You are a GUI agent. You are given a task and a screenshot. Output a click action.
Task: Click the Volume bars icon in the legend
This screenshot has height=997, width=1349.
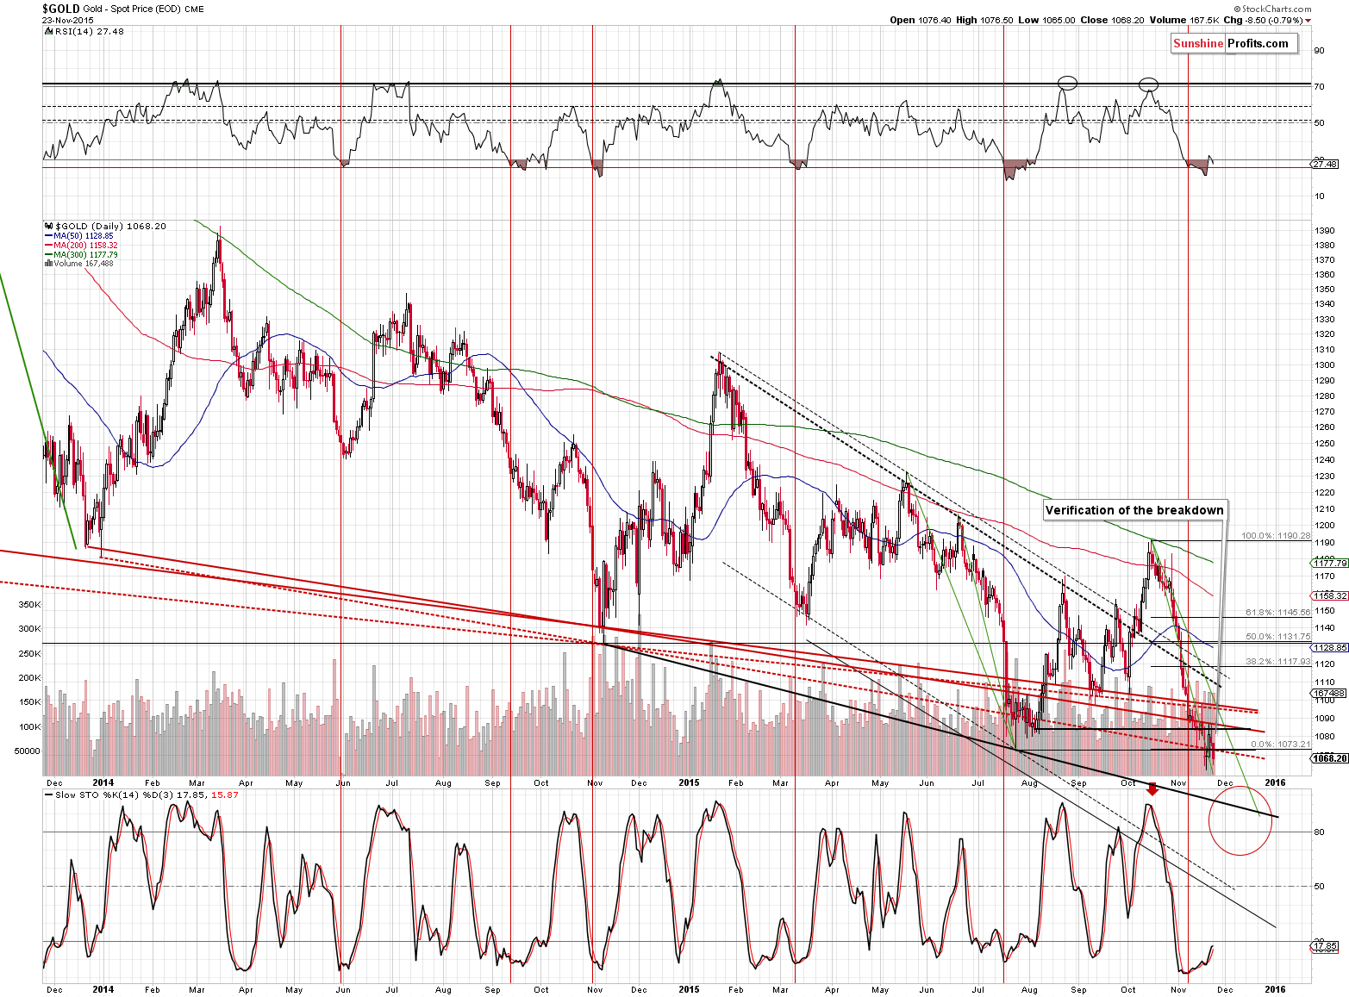47,264
